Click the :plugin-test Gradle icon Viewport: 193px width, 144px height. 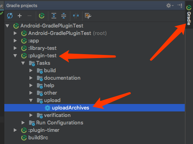(x=24, y=56)
